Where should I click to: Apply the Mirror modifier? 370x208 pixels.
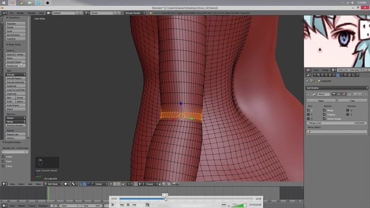pyautogui.click(x=321, y=101)
